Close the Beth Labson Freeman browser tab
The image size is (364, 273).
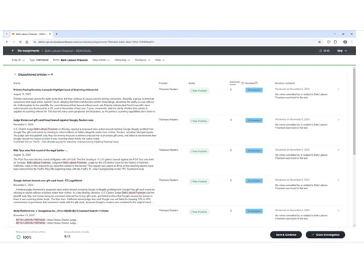[x=50, y=34]
